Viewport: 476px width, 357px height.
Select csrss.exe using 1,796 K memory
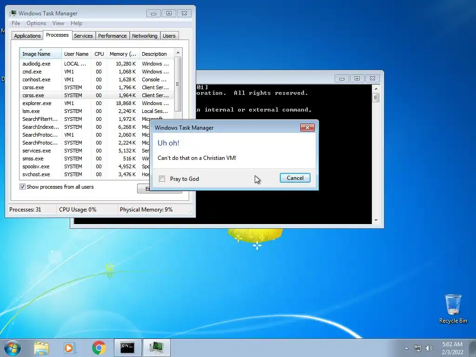[97, 87]
